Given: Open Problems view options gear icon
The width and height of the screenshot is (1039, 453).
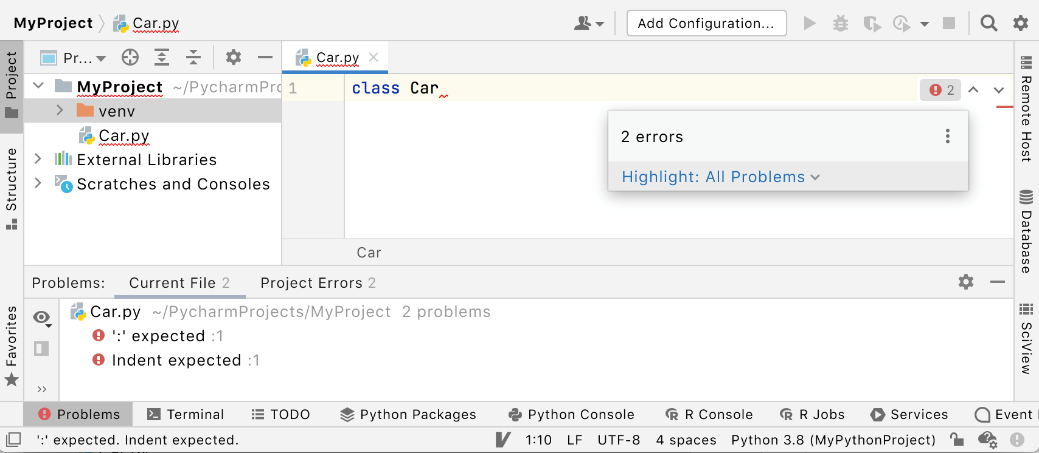Looking at the screenshot, I should click(x=966, y=282).
